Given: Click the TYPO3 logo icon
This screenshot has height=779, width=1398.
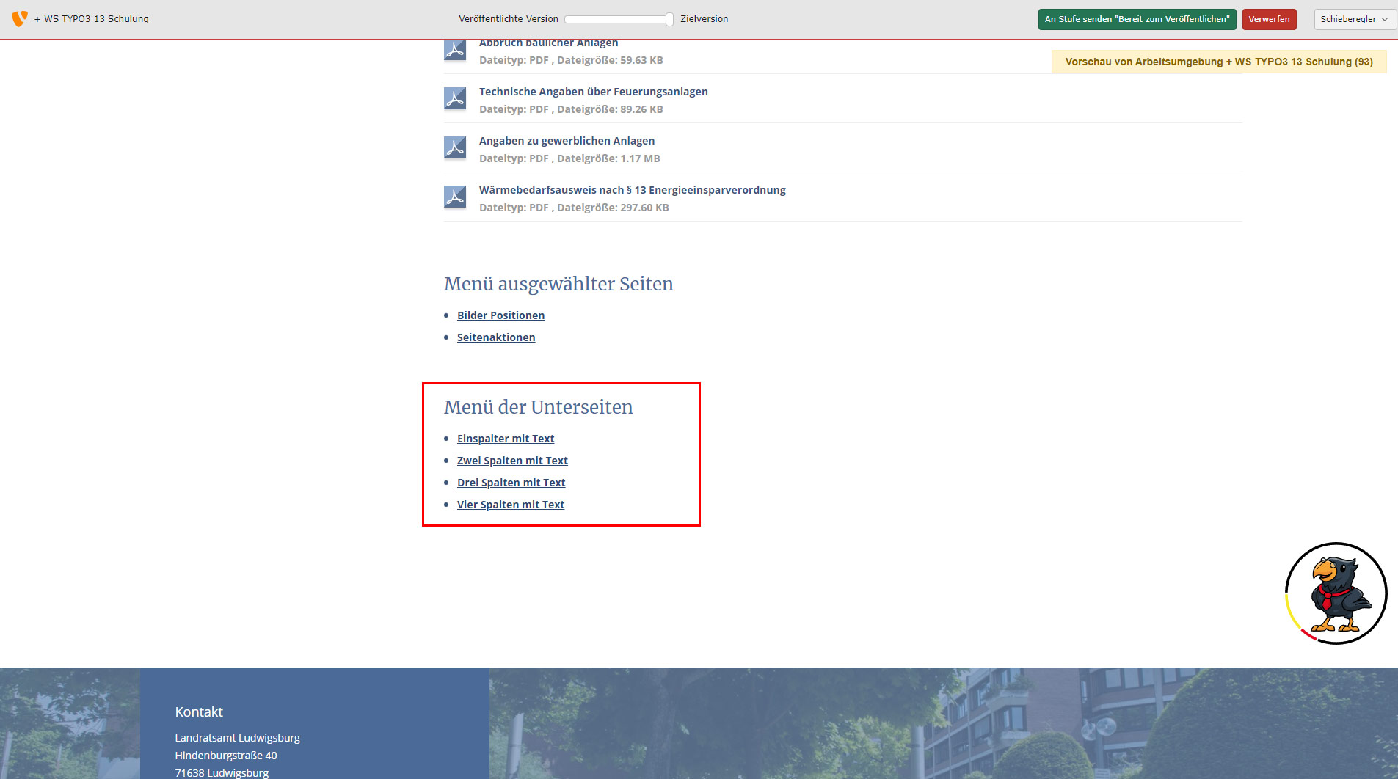Looking at the screenshot, I should pos(20,18).
